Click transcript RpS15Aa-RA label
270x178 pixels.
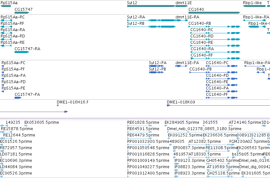click(x=13, y=30)
